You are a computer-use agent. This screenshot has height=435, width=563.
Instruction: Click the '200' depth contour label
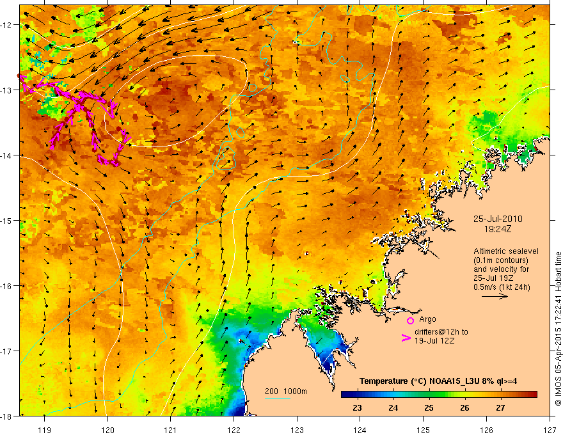pyautogui.click(x=271, y=391)
